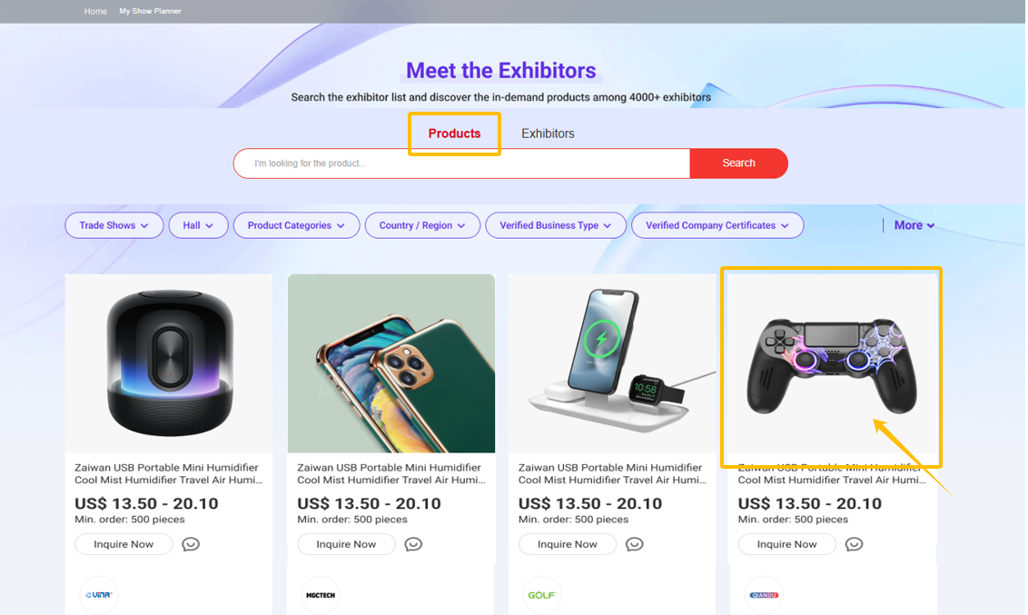This screenshot has height=615, width=1028.
Task: Select the QIANDU exhibitor logo
Action: [764, 595]
